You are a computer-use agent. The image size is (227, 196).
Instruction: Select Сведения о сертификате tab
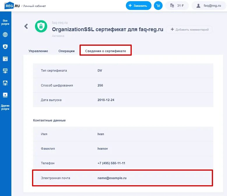click(x=105, y=51)
